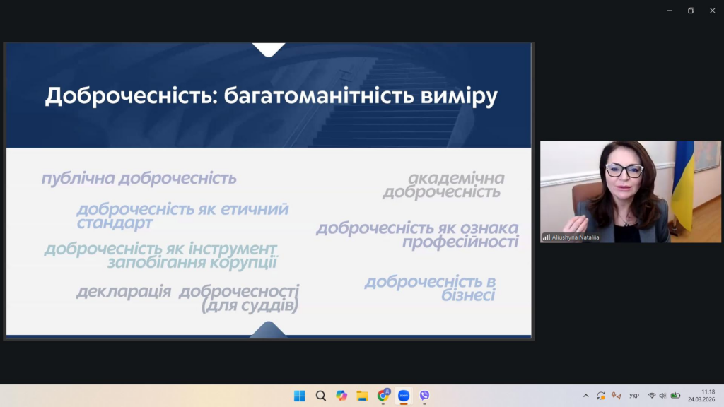Screen dimensions: 724x407
Task: Open taskbar Search magnifier
Action: coord(320,396)
